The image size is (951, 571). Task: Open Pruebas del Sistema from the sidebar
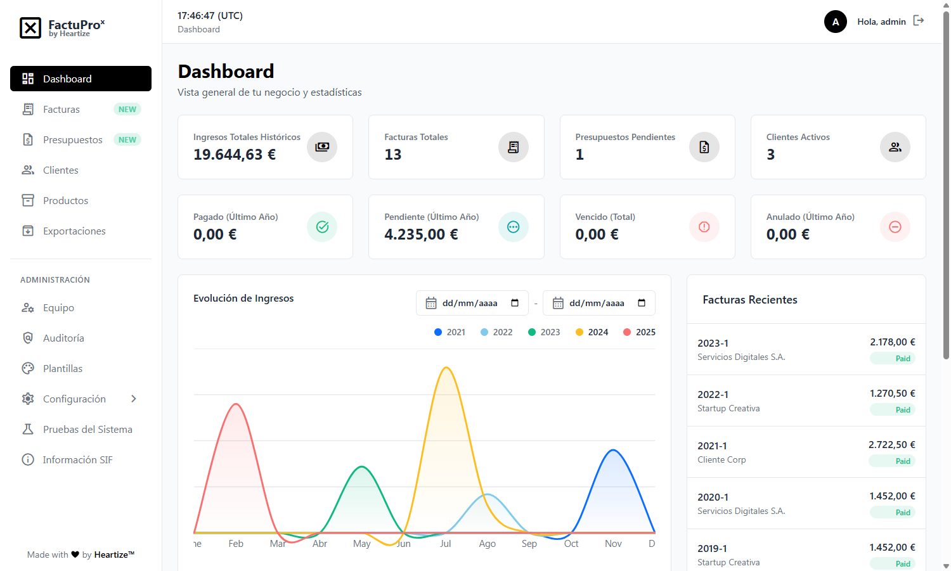point(87,429)
